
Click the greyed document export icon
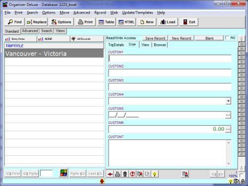147,174
